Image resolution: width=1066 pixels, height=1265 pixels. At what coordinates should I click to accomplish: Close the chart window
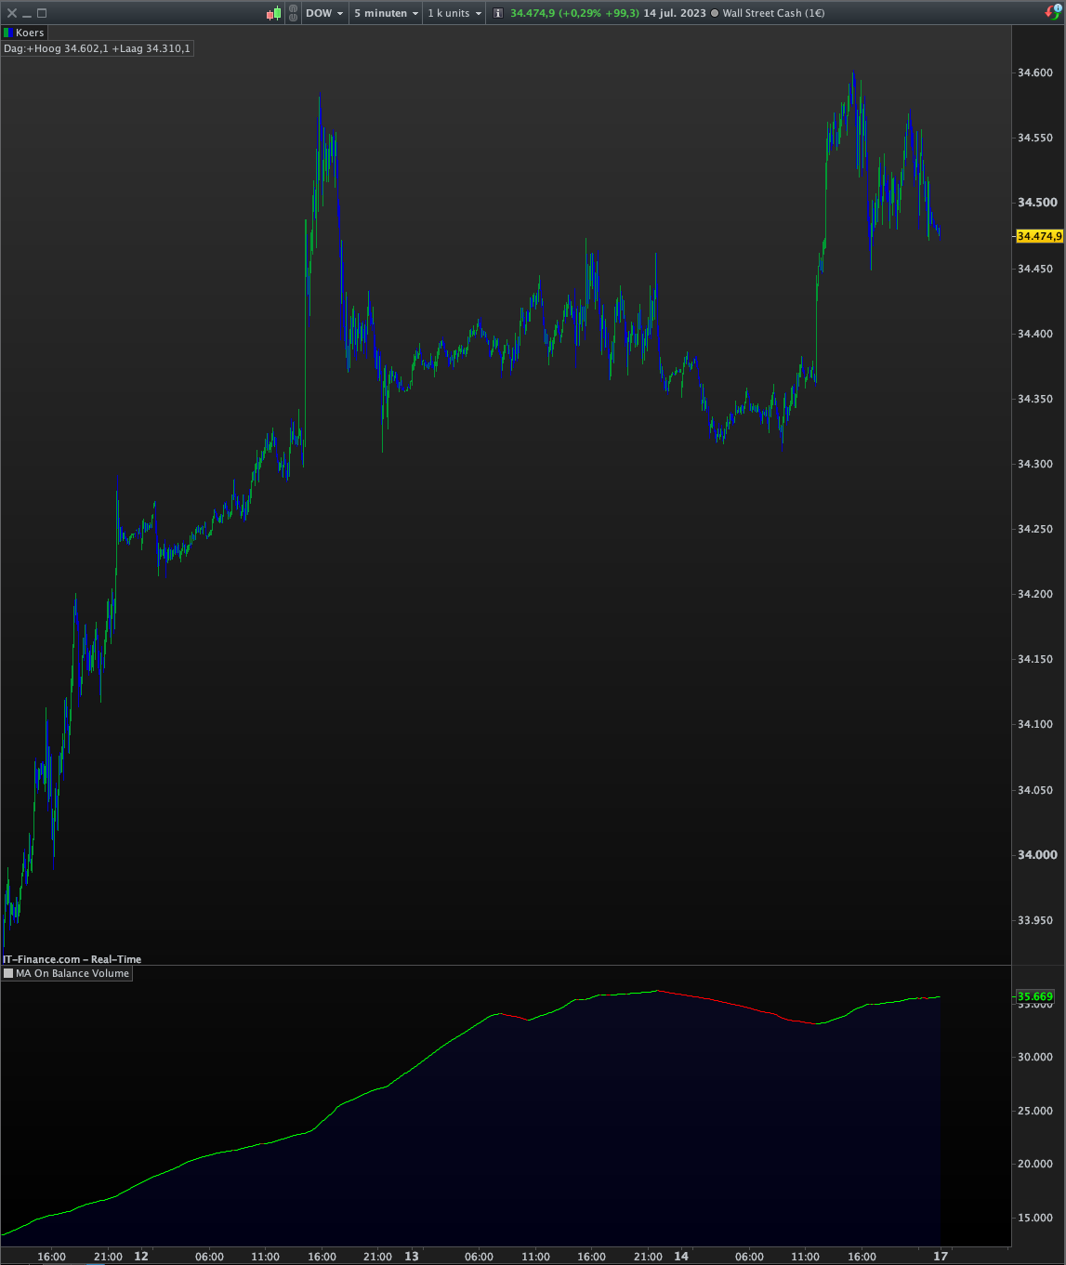click(12, 13)
